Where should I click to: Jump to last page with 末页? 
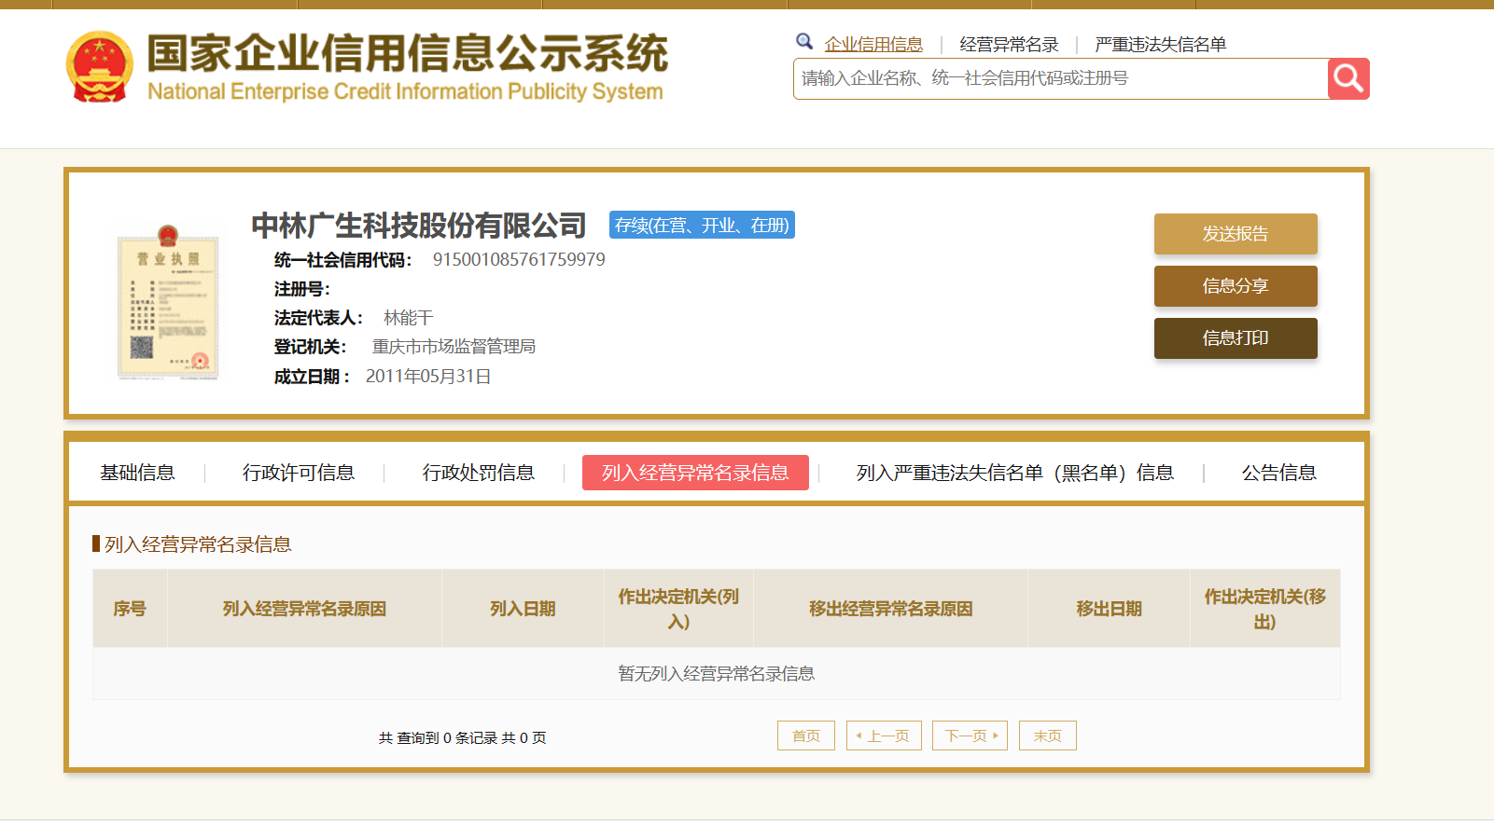(1048, 736)
